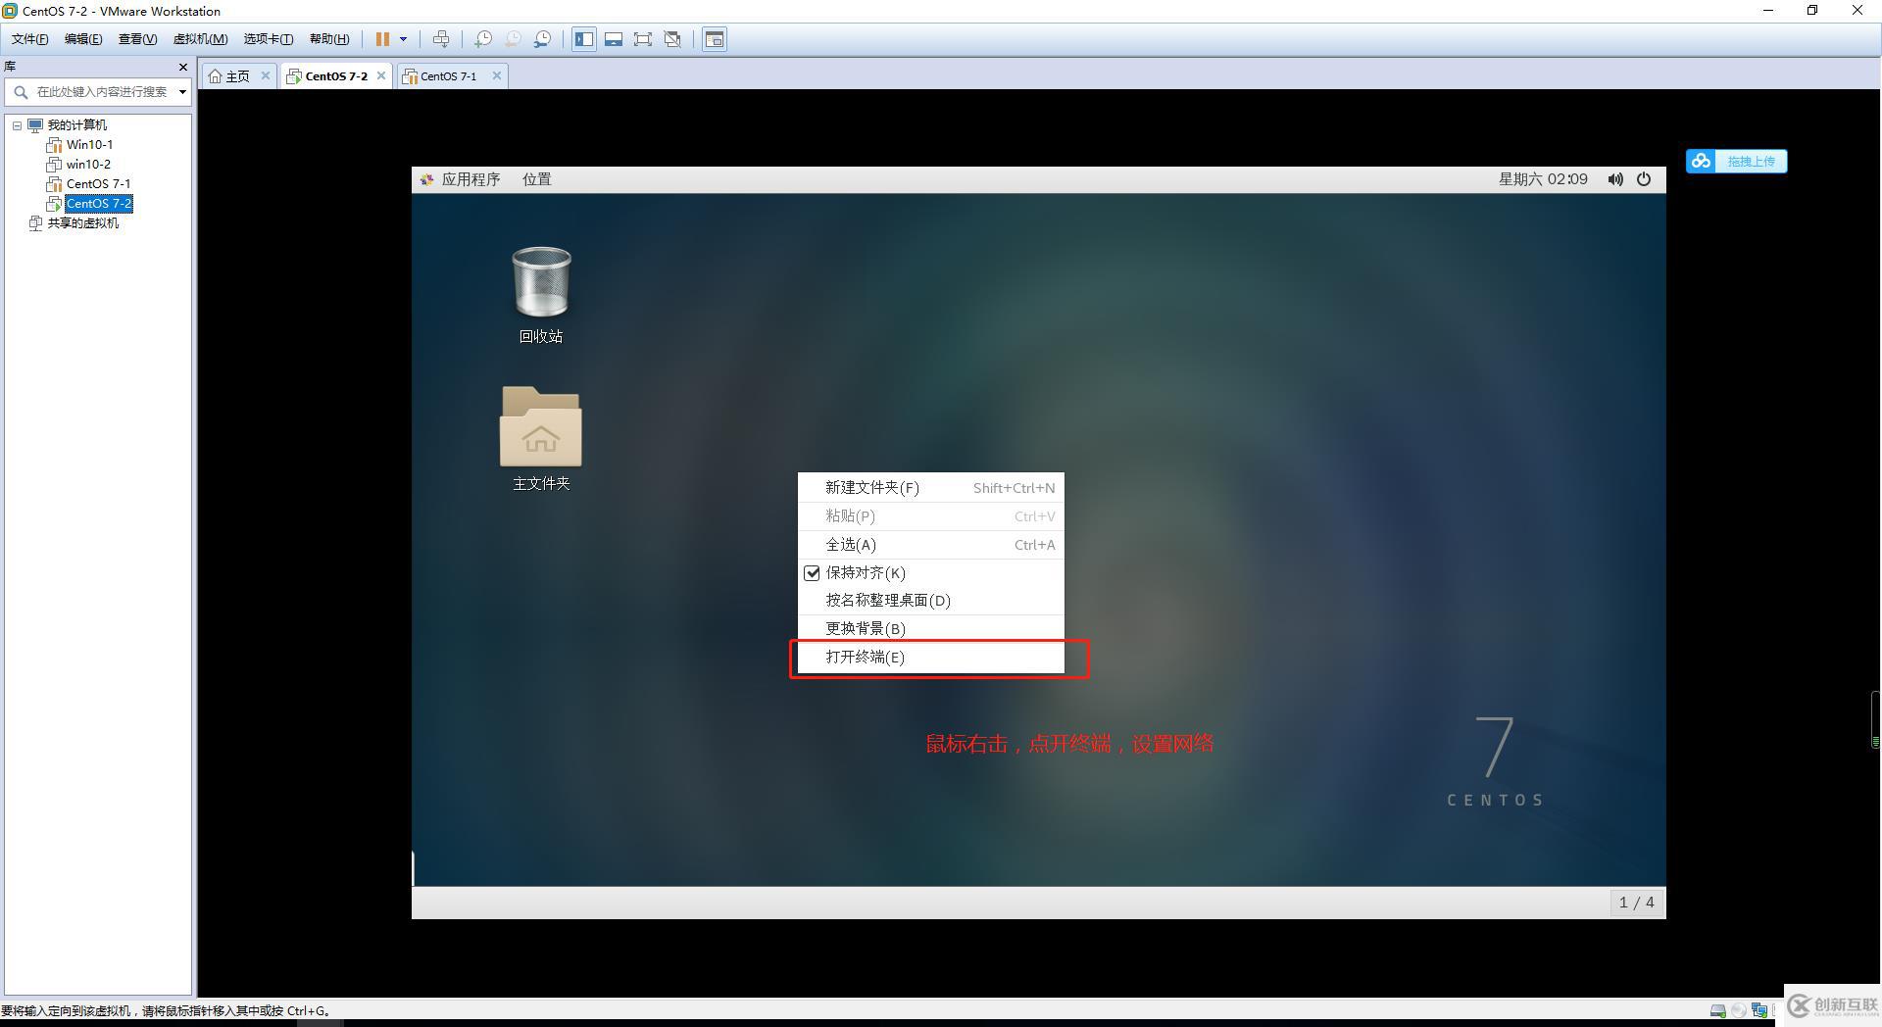Close the 库 library panel
1882x1027 pixels.
[182, 67]
